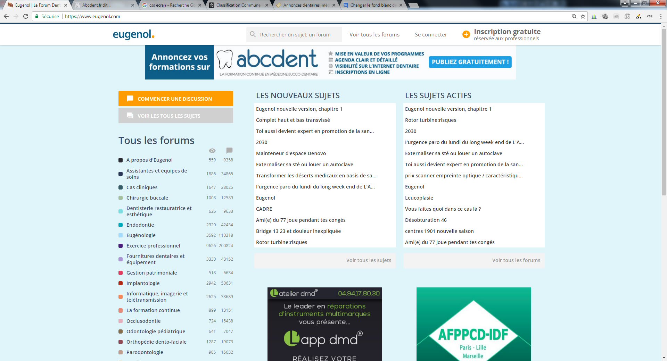Click the eye views icon above forum list
667x361 pixels.
click(212, 151)
